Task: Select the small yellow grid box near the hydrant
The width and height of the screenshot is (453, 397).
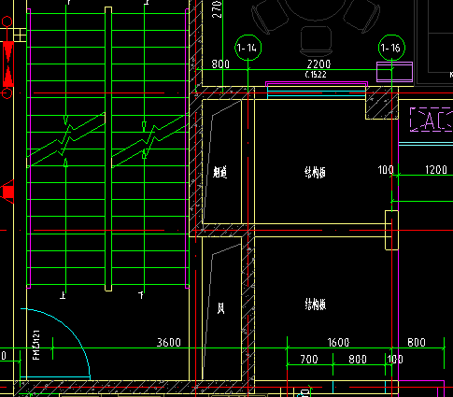Action: pos(20,35)
